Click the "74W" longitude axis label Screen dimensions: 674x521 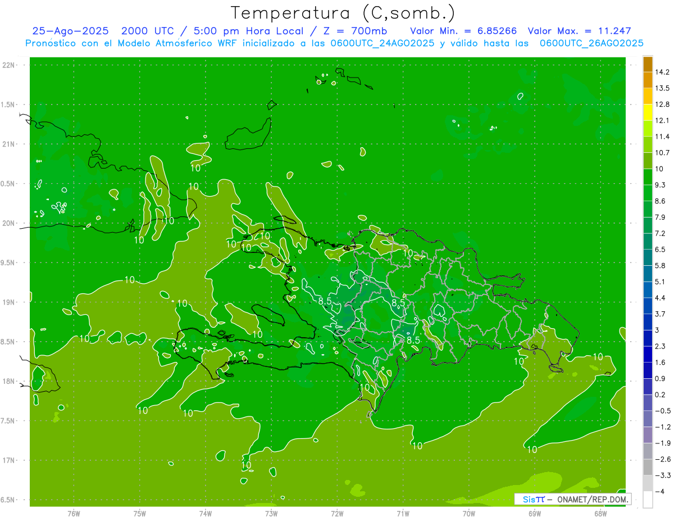click(x=206, y=514)
